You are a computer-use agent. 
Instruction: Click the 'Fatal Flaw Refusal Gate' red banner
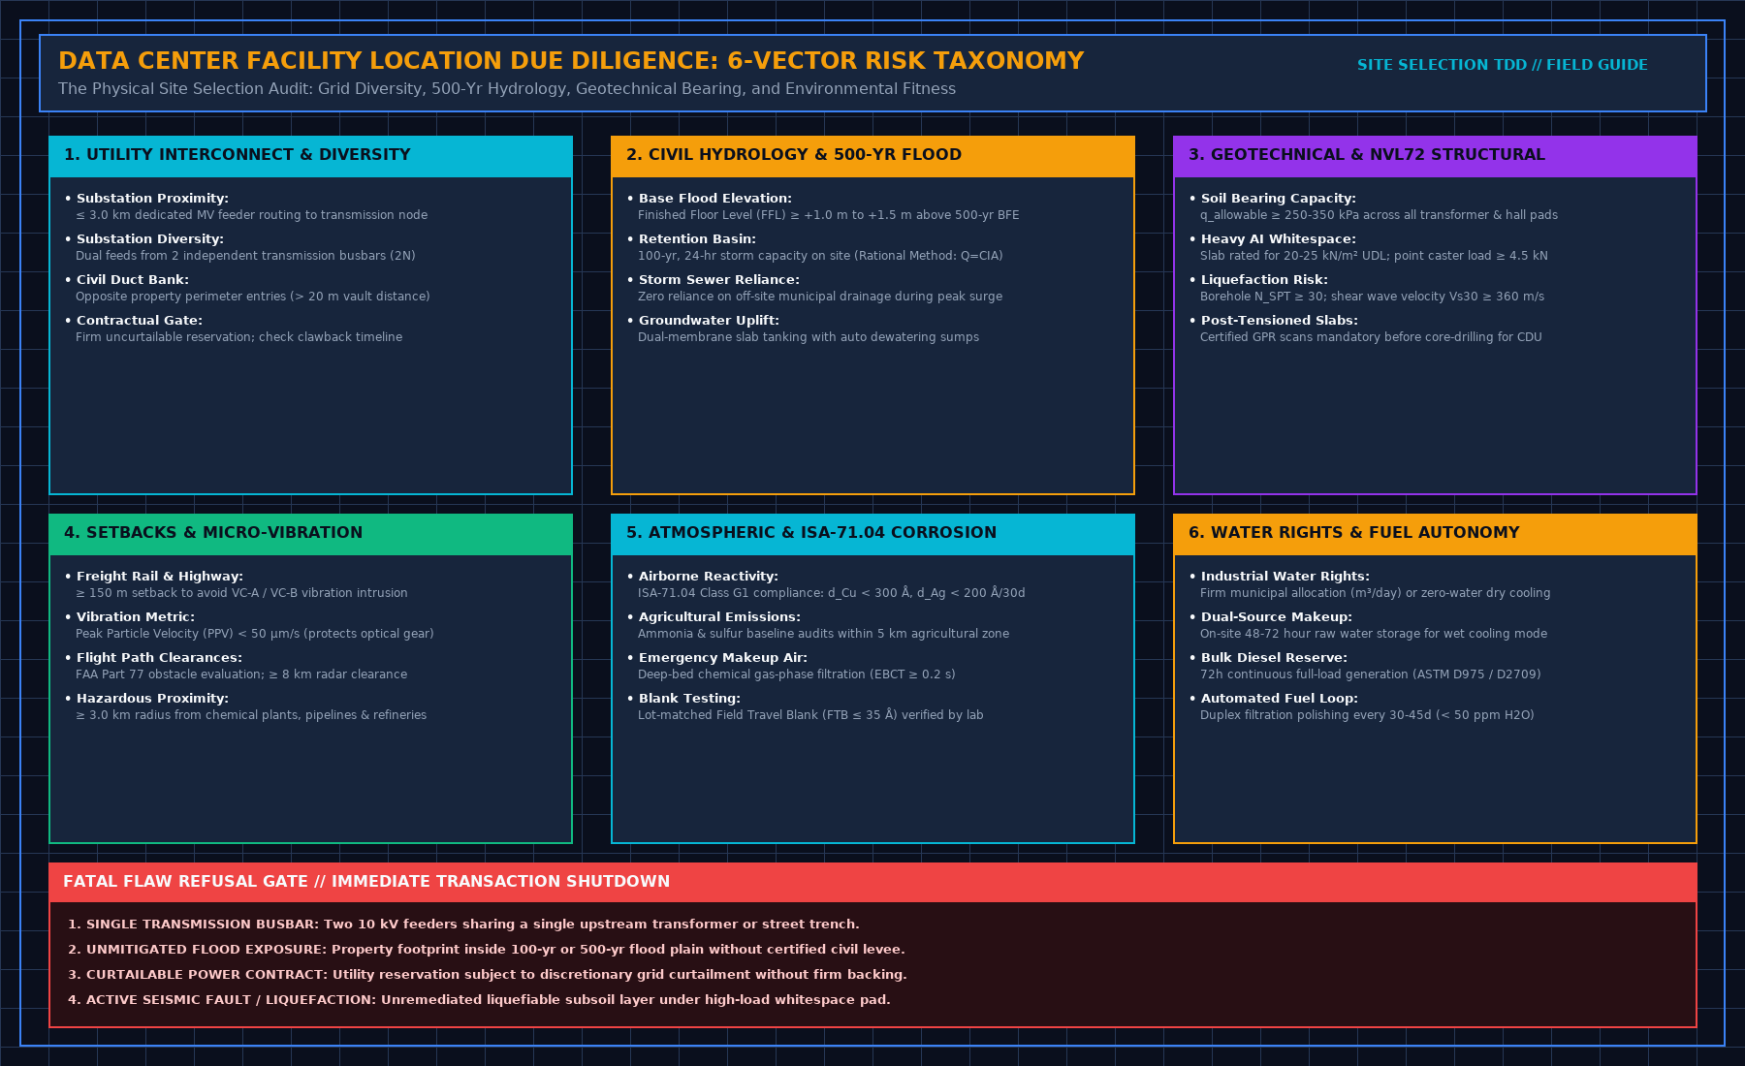872,882
